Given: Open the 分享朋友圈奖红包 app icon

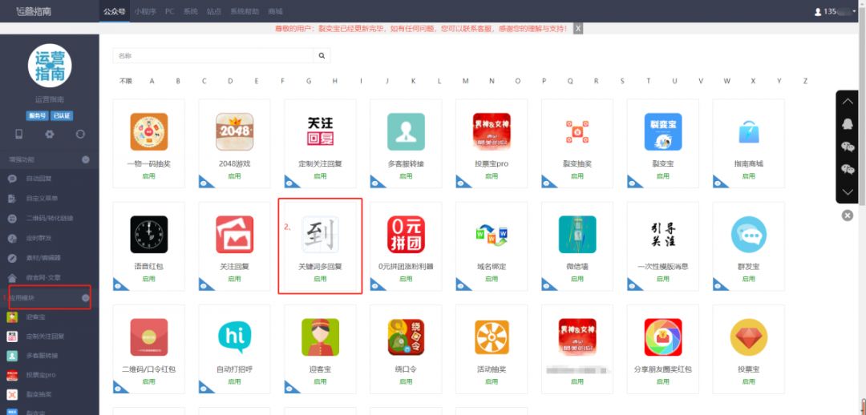Looking at the screenshot, I should coord(663,337).
